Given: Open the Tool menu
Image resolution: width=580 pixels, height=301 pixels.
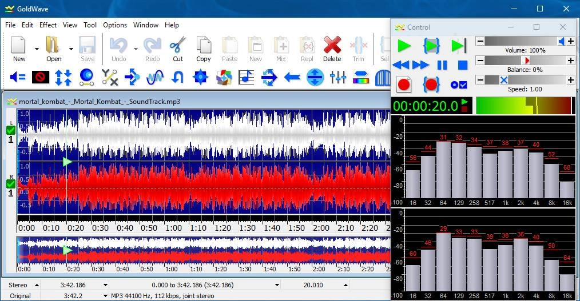Looking at the screenshot, I should pos(90,25).
